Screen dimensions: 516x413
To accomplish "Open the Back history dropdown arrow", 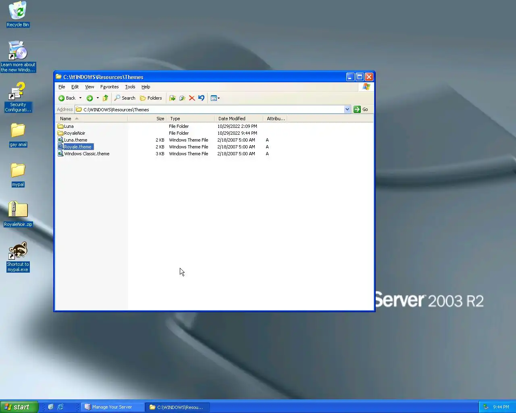I will [x=80, y=98].
